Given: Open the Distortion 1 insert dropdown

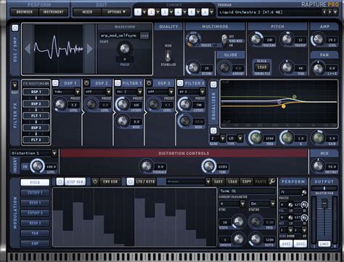Looking at the screenshot, I should pos(54,153).
